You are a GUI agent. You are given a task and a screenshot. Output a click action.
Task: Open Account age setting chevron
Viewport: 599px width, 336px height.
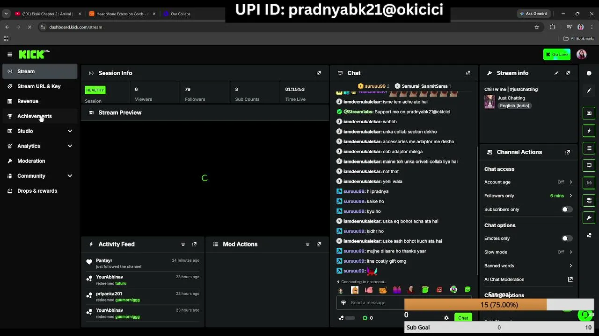(570, 182)
